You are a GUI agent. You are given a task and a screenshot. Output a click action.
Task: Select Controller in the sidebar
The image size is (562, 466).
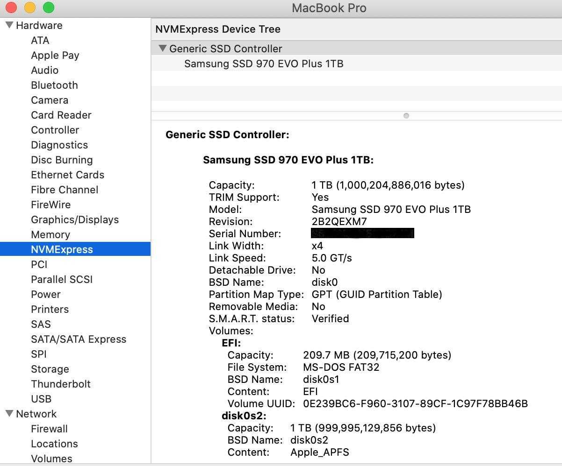pyautogui.click(x=55, y=130)
